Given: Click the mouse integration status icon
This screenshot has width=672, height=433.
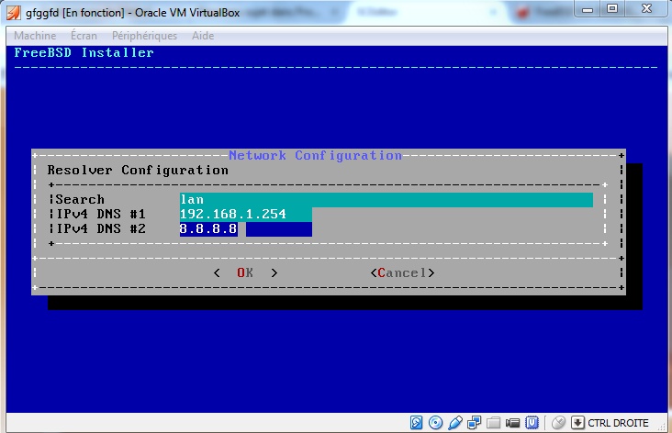Looking at the screenshot, I should pos(558,423).
